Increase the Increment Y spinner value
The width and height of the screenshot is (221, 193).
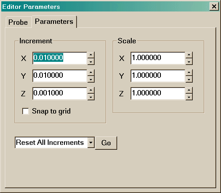(91, 72)
